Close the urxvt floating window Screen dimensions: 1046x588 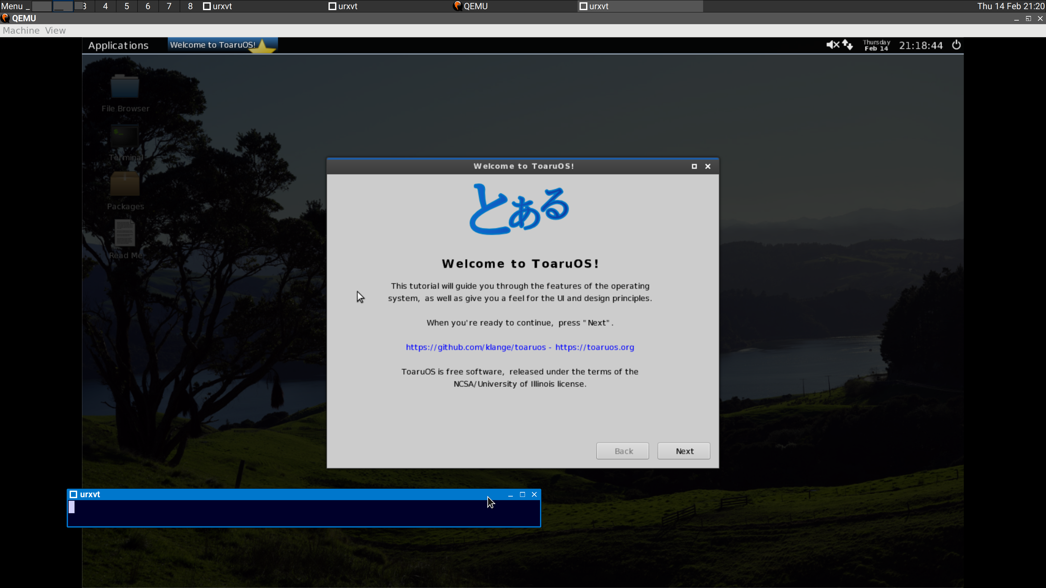(x=534, y=494)
